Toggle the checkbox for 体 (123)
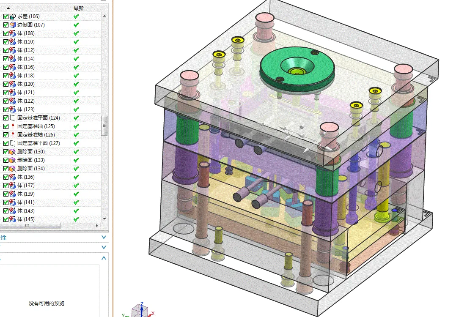Image resolution: width=467 pixels, height=317 pixels. click(5, 109)
